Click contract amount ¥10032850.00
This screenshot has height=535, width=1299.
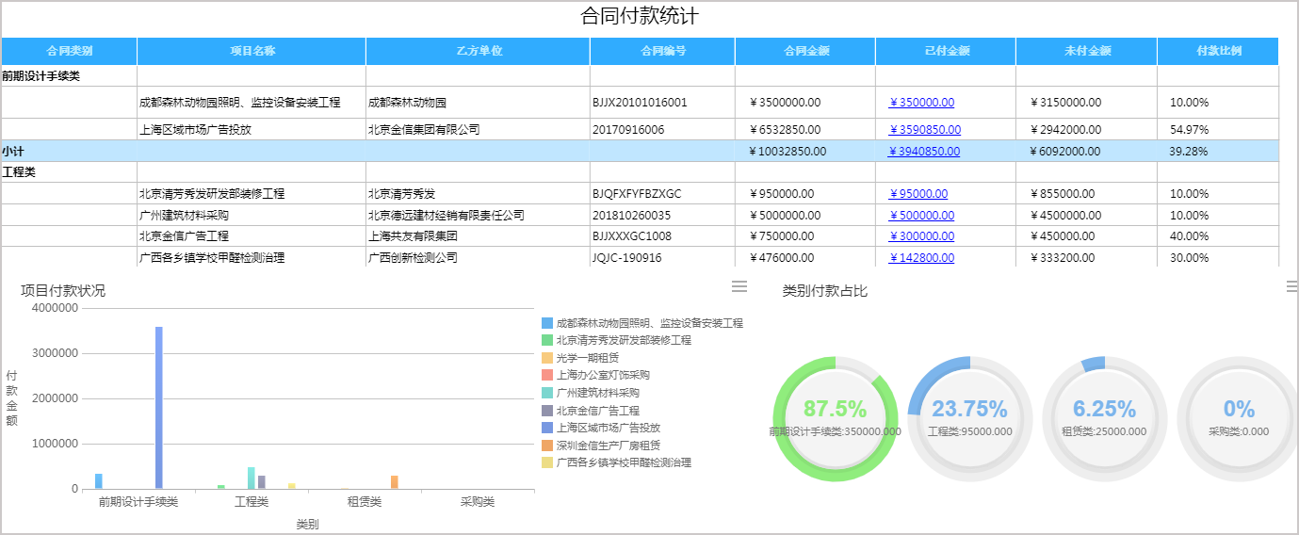[x=788, y=151]
